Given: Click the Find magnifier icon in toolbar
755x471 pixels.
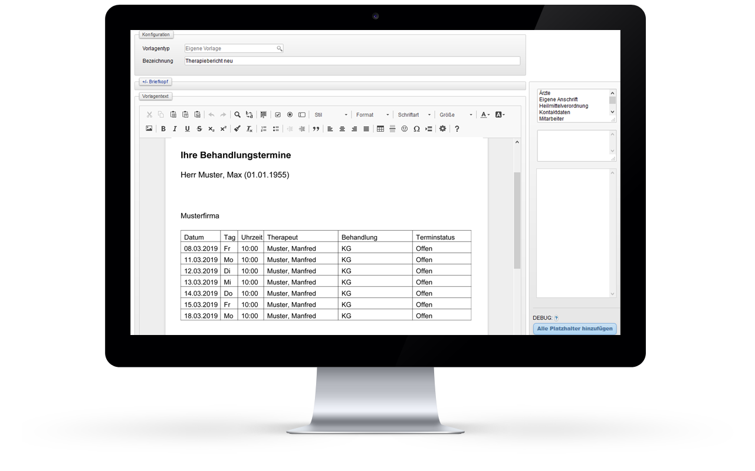Looking at the screenshot, I should click(237, 115).
